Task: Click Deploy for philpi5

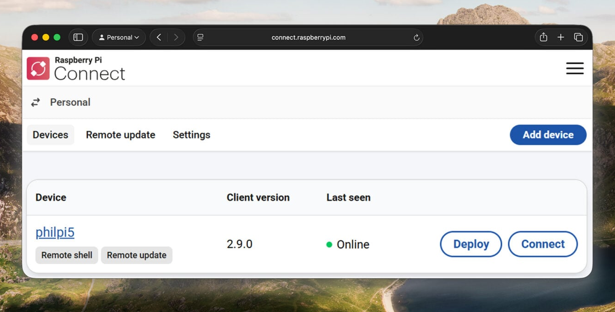Action: tap(471, 244)
